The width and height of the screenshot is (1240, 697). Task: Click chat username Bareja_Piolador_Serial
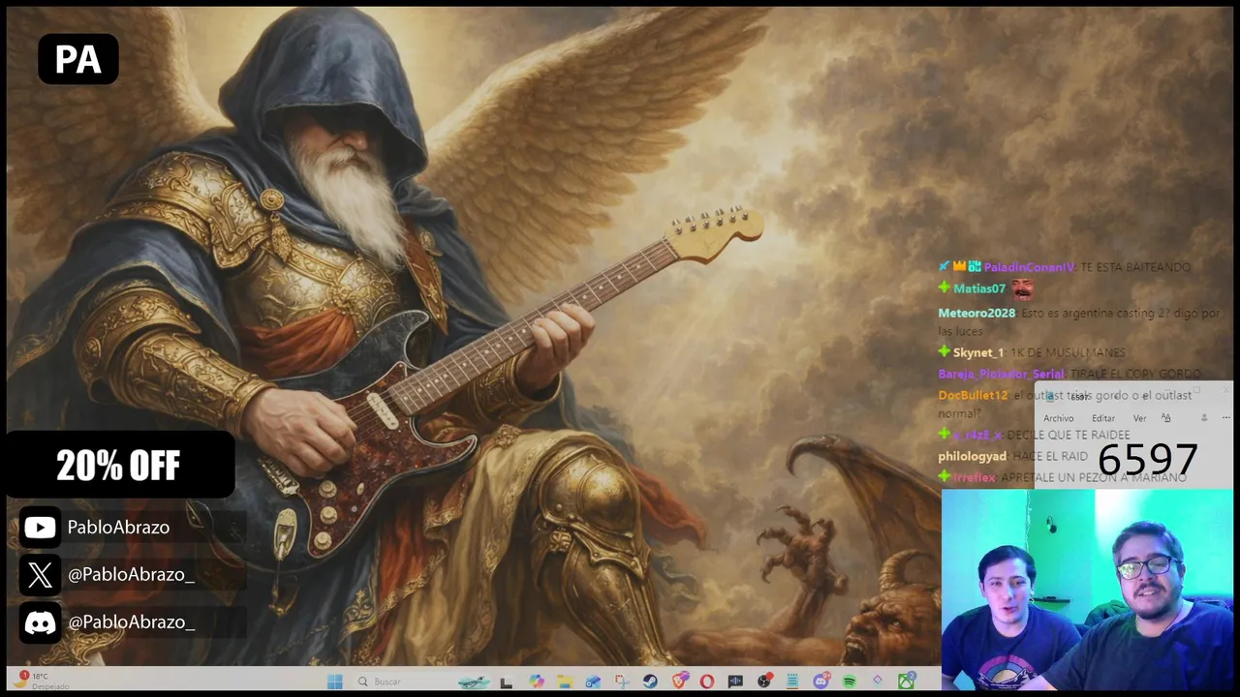[1001, 374]
